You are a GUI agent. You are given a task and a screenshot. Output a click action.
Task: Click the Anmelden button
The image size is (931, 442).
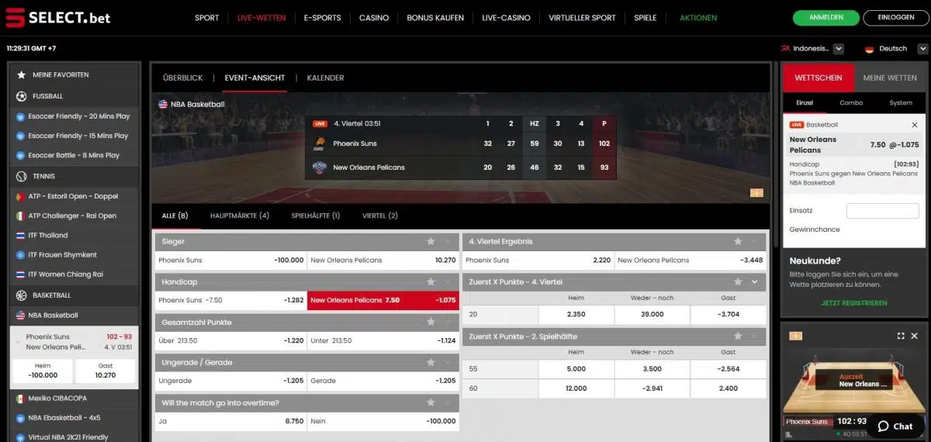[x=825, y=17]
